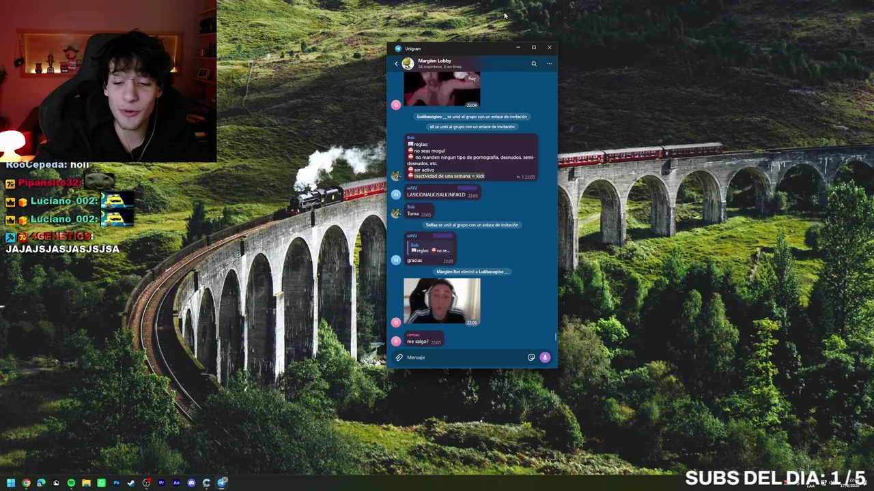Click 'Margiim Bot eliminó a' service notice
Viewport: 874px width, 491px height.
pos(472,271)
